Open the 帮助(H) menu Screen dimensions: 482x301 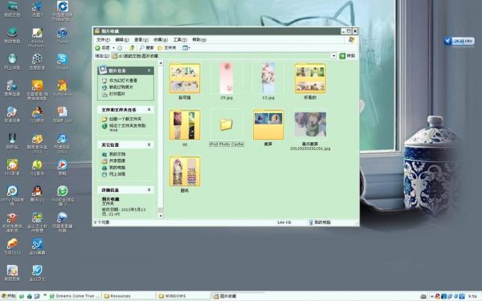199,39
